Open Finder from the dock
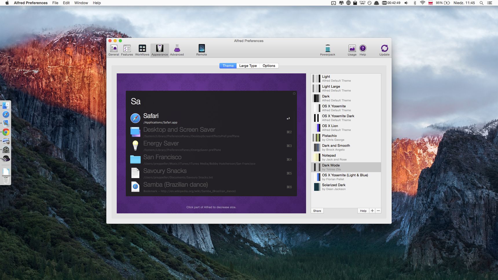 click(x=6, y=106)
